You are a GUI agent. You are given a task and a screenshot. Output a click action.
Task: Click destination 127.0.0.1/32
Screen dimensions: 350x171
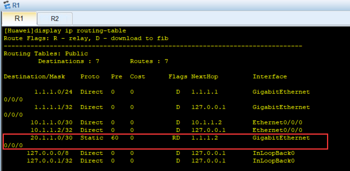pos(49,161)
